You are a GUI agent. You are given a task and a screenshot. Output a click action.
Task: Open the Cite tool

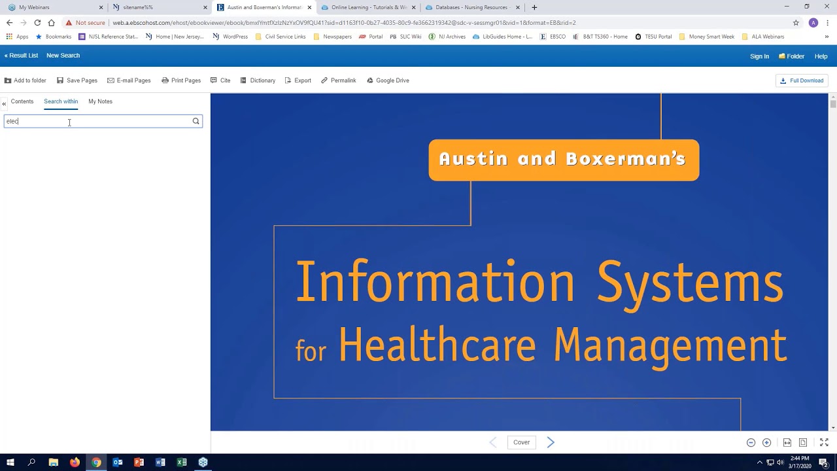click(x=220, y=80)
